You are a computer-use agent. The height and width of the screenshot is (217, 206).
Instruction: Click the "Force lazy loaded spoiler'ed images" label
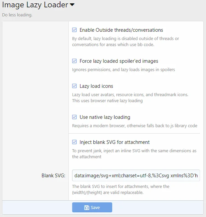[x=119, y=61]
